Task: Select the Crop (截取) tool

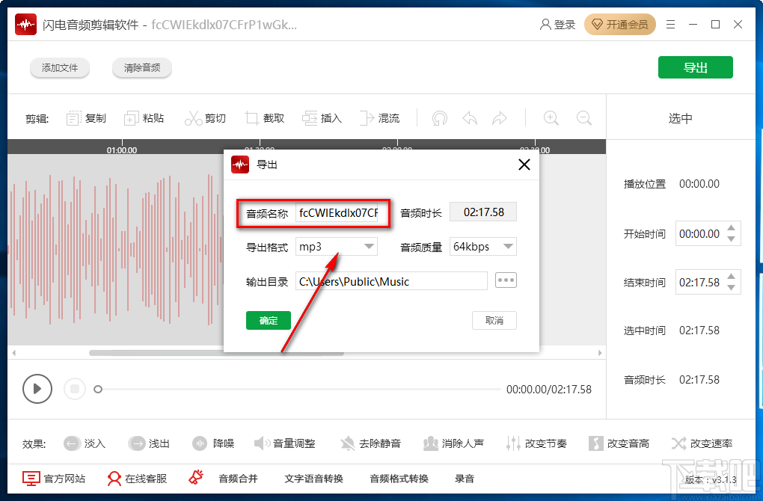Action: click(264, 118)
